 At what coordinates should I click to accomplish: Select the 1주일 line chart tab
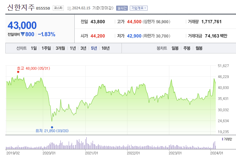[46, 48]
